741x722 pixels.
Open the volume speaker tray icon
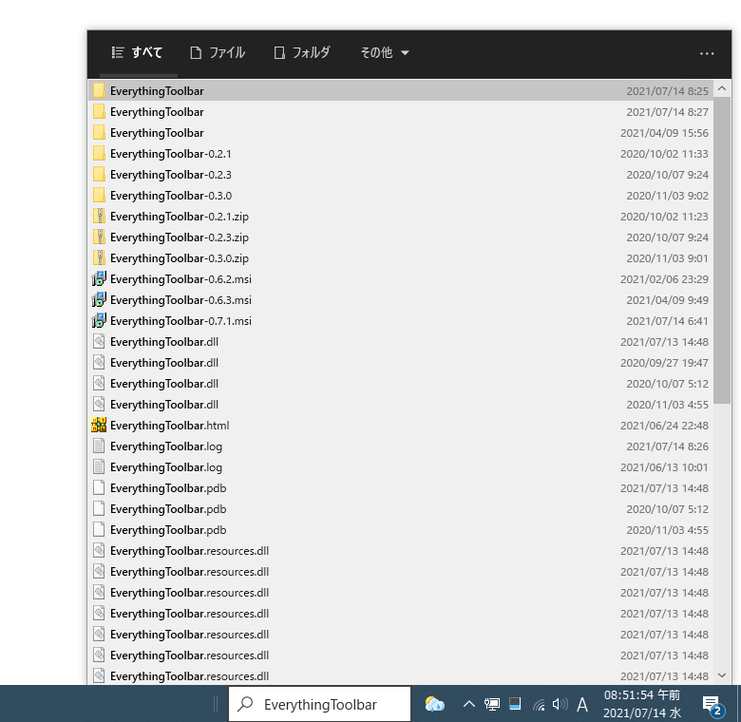(x=560, y=705)
